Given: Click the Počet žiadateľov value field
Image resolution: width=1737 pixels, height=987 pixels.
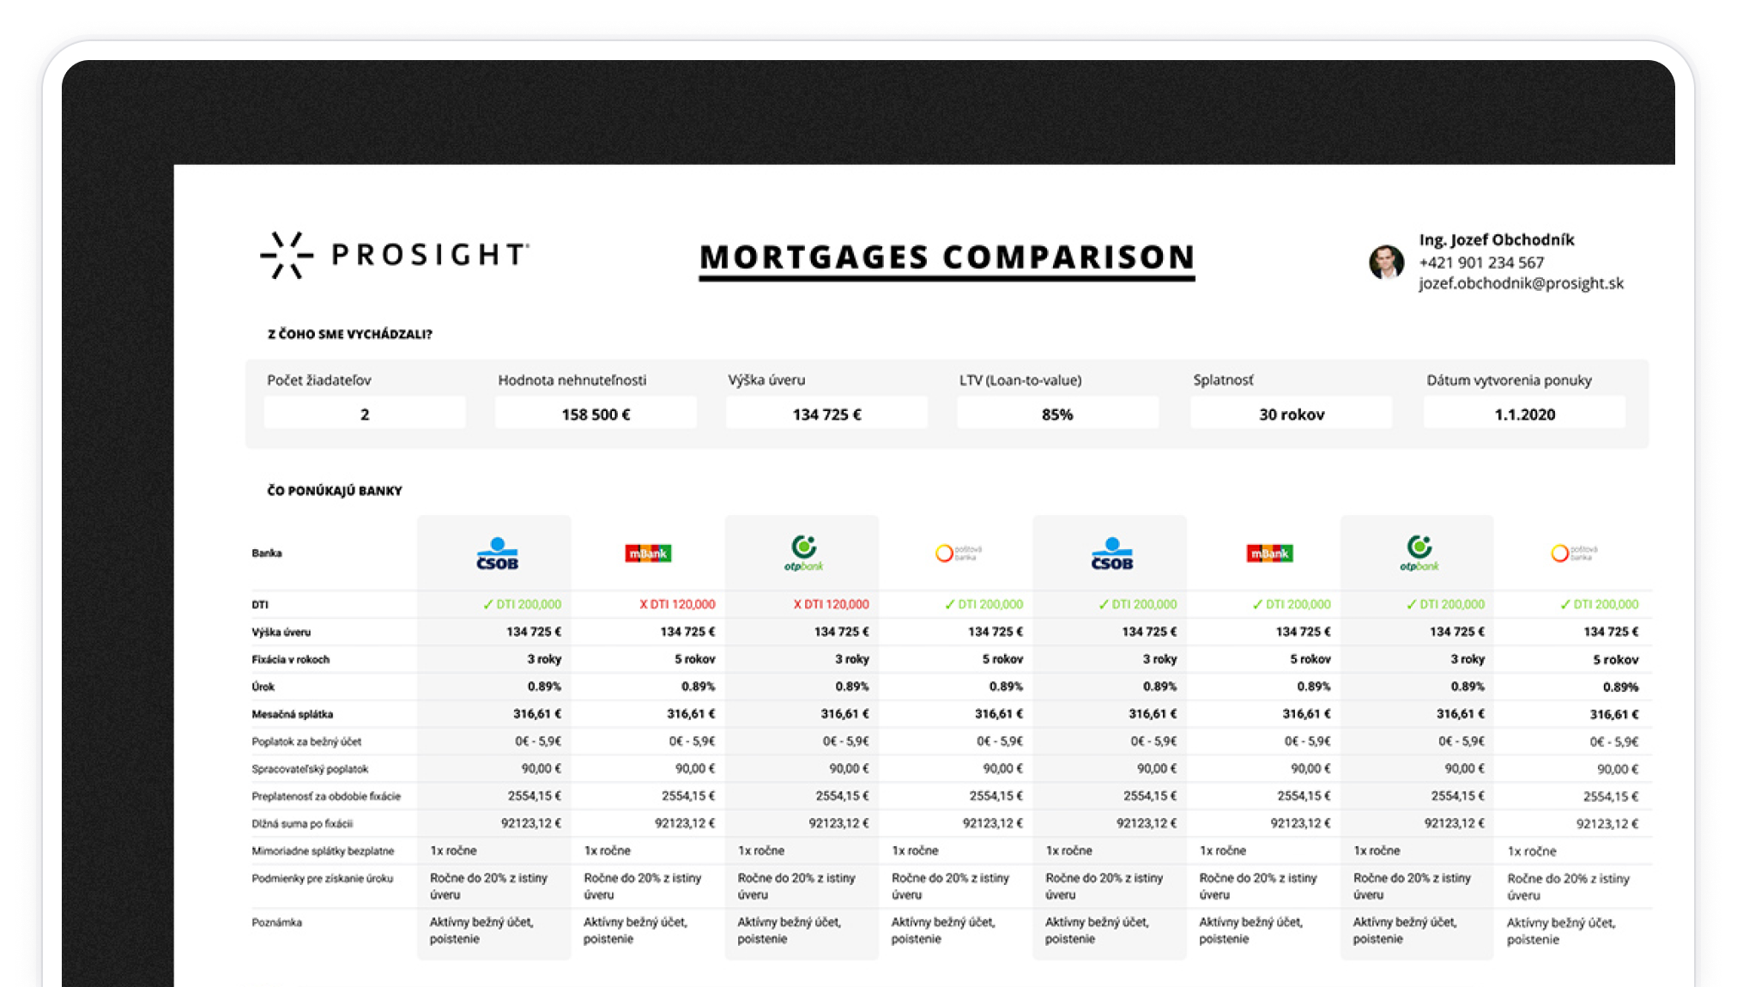Looking at the screenshot, I should [365, 414].
